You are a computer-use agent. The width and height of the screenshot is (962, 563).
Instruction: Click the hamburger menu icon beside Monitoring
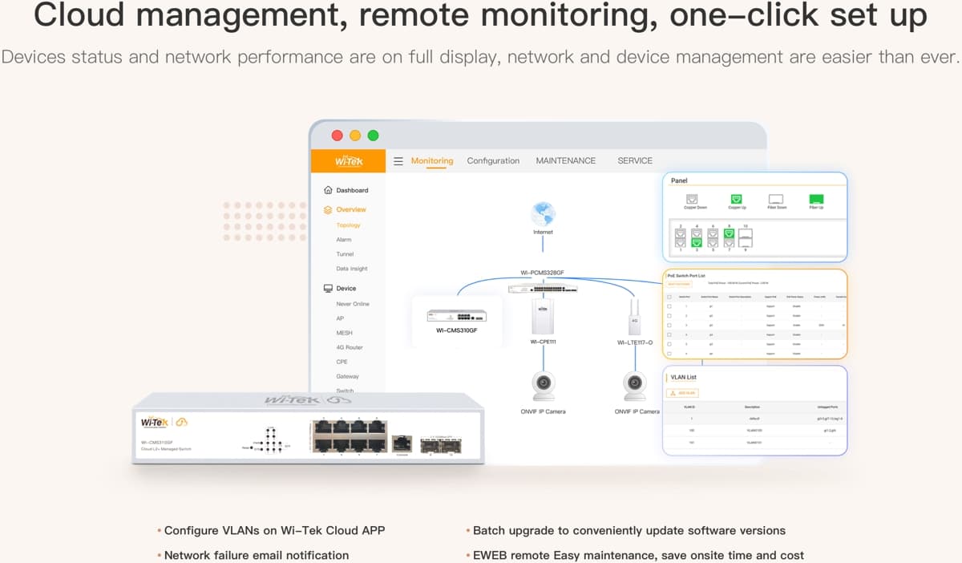click(x=398, y=160)
